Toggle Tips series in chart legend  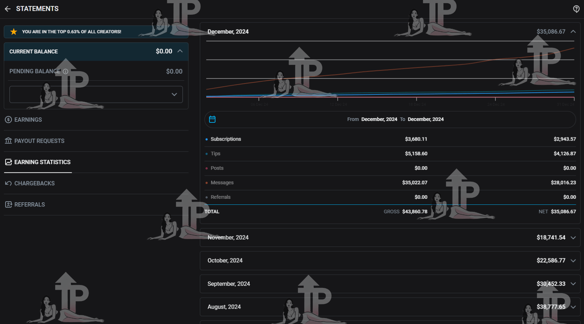point(215,154)
